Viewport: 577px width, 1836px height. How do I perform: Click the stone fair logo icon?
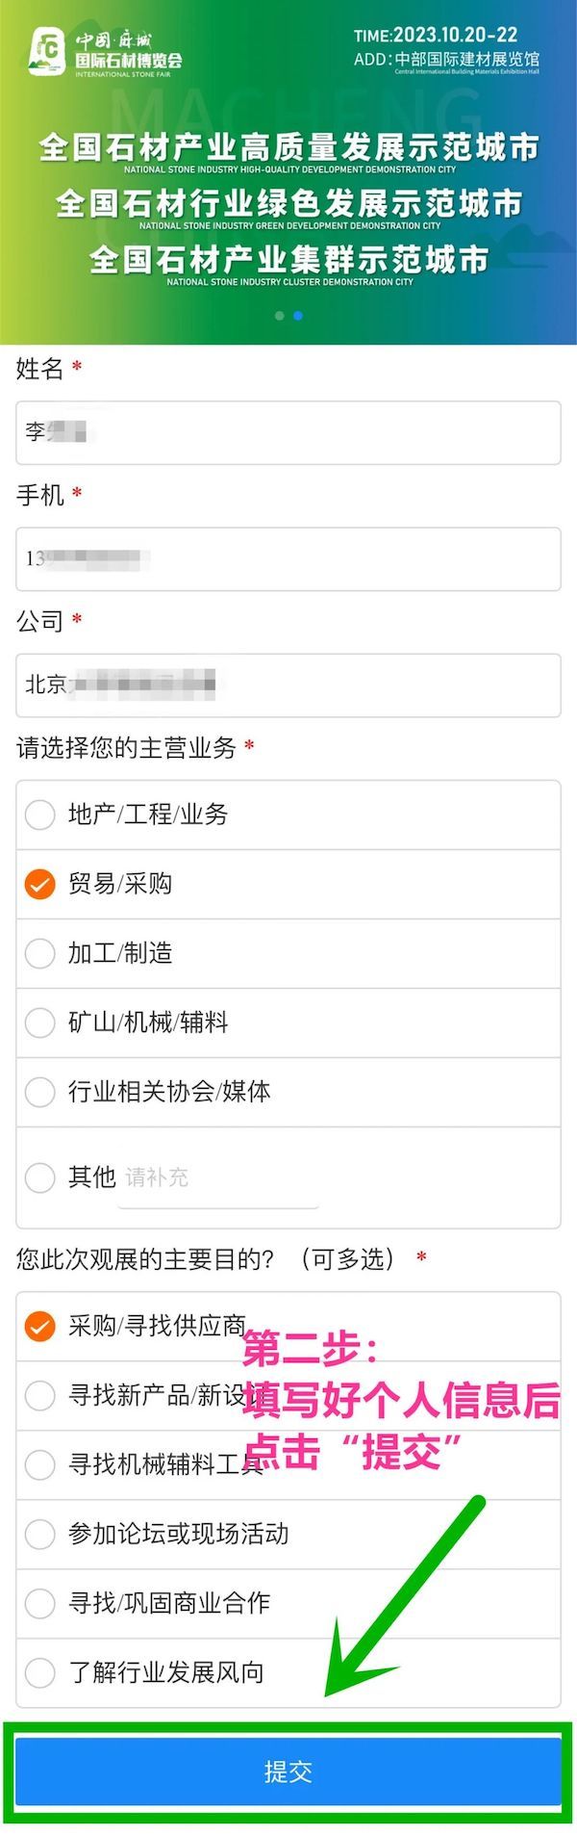pos(47,51)
